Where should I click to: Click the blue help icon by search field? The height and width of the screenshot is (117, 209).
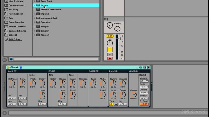point(11,59)
